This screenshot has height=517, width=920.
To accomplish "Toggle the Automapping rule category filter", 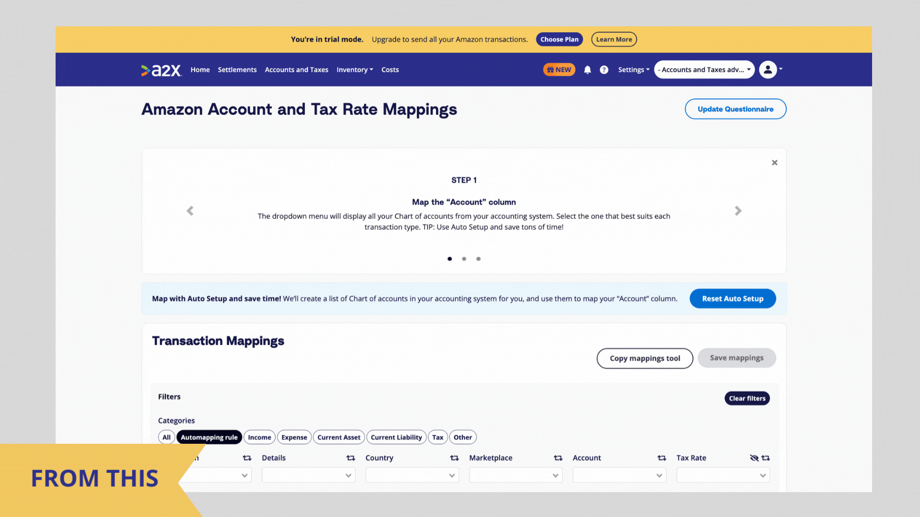I will pyautogui.click(x=209, y=438).
